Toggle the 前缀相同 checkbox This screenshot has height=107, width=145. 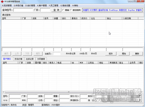pos(71,10)
